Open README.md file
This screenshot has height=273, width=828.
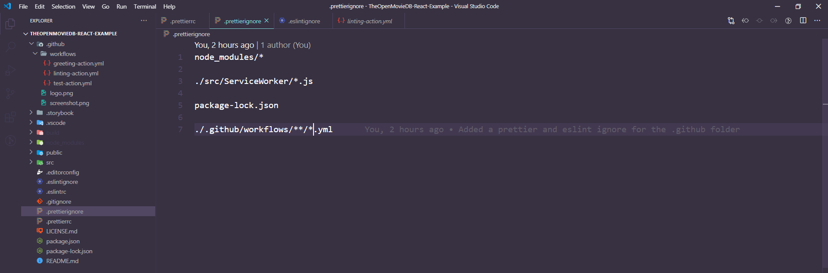click(88, 261)
